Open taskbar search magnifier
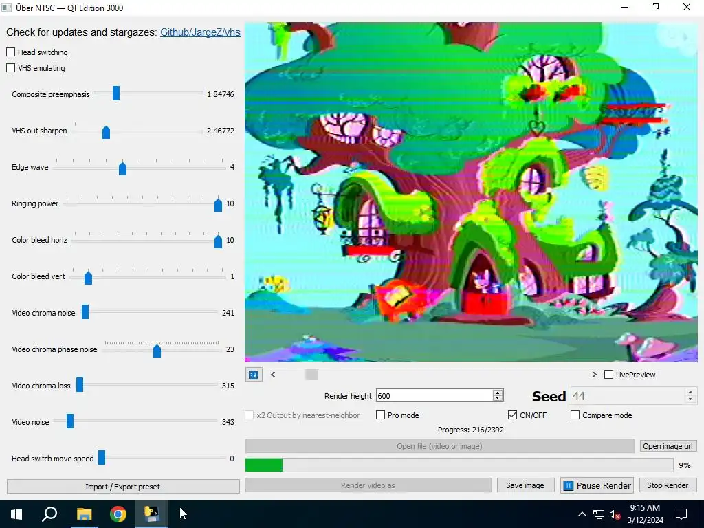The height and width of the screenshot is (528, 704). click(x=49, y=514)
